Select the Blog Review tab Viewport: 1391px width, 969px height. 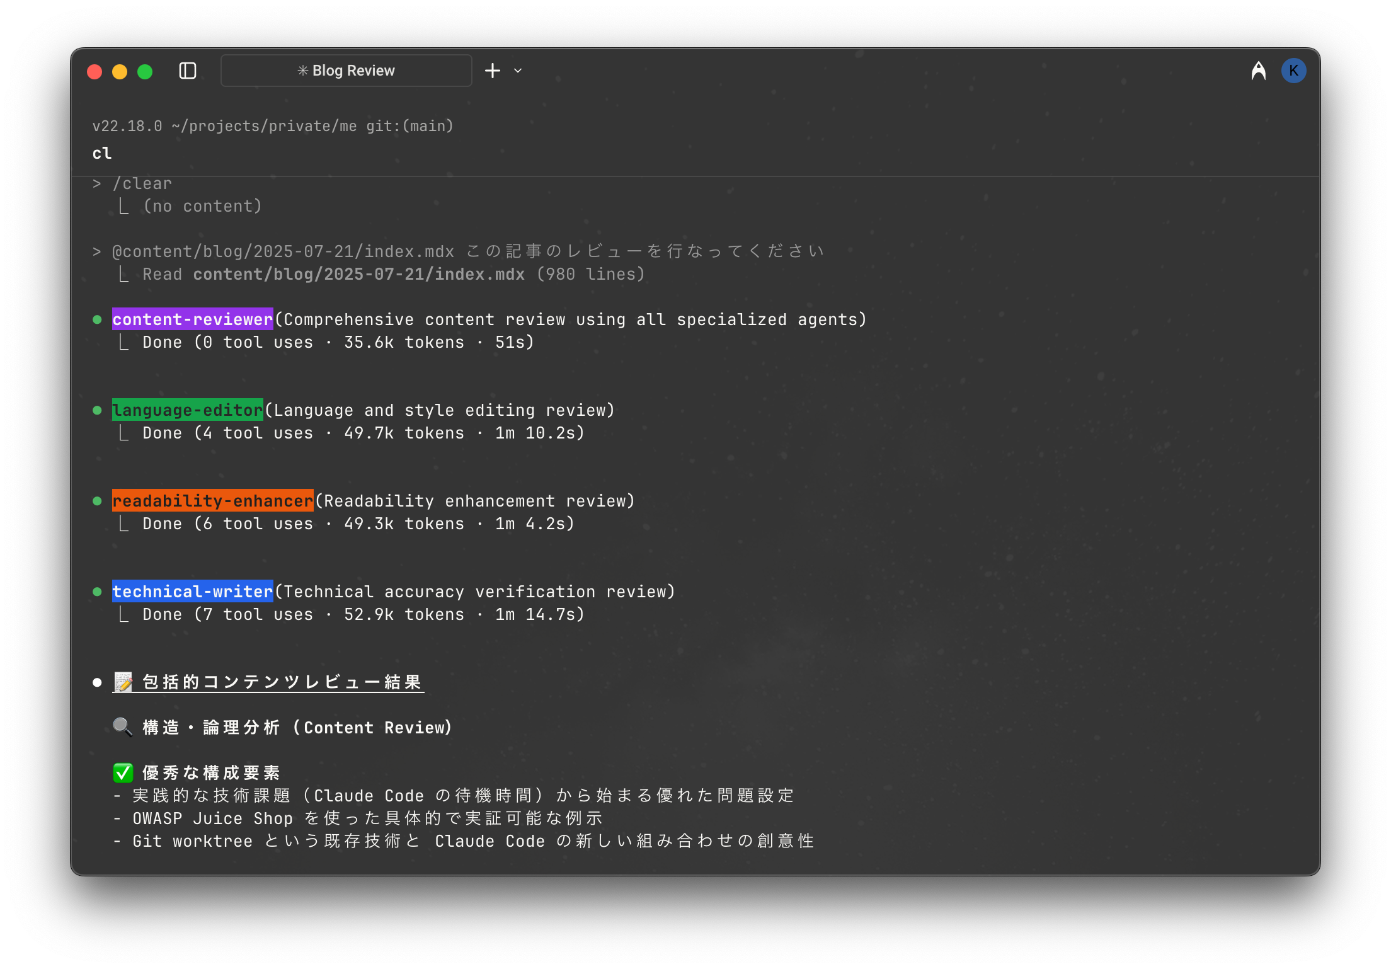346,71
